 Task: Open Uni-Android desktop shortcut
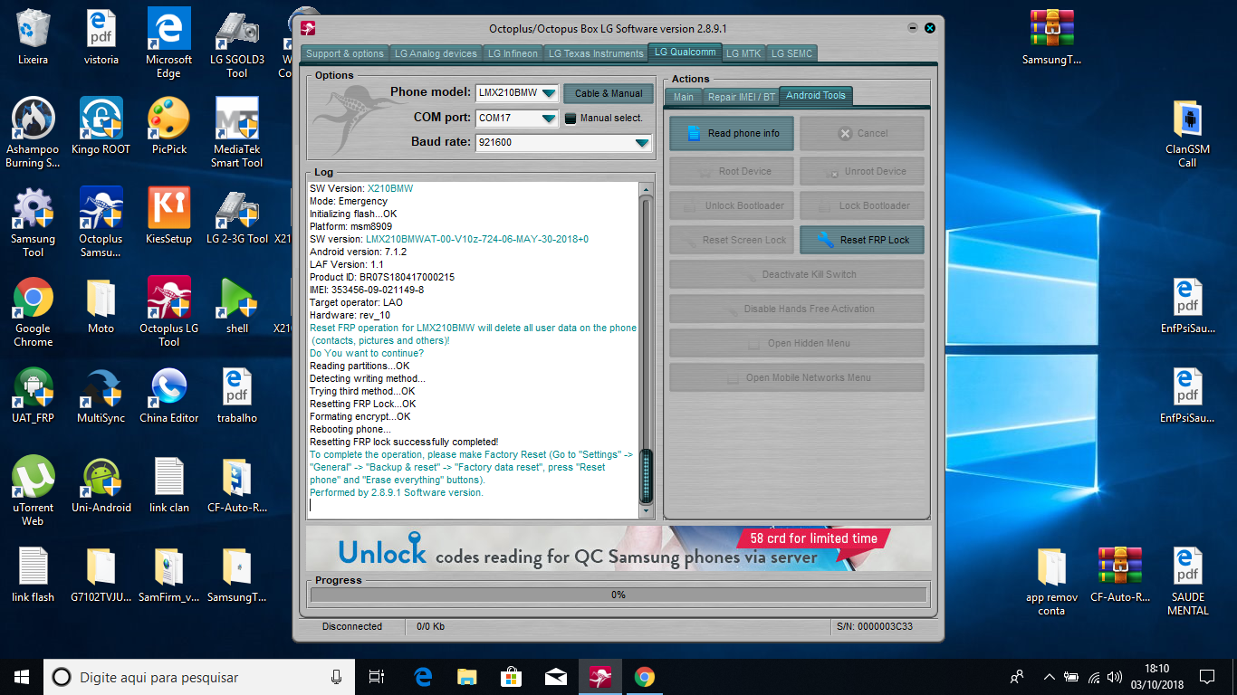(x=101, y=484)
